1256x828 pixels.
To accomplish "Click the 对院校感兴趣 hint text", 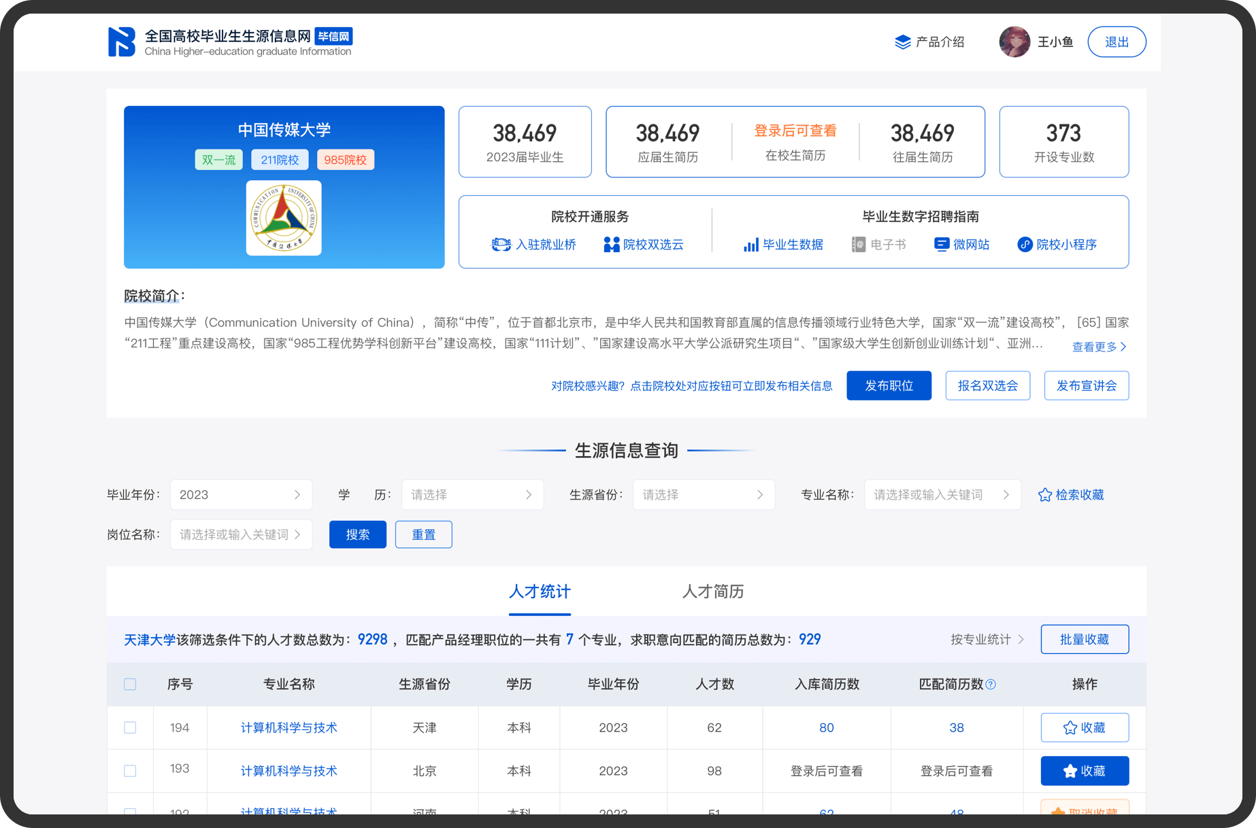I will click(x=691, y=386).
